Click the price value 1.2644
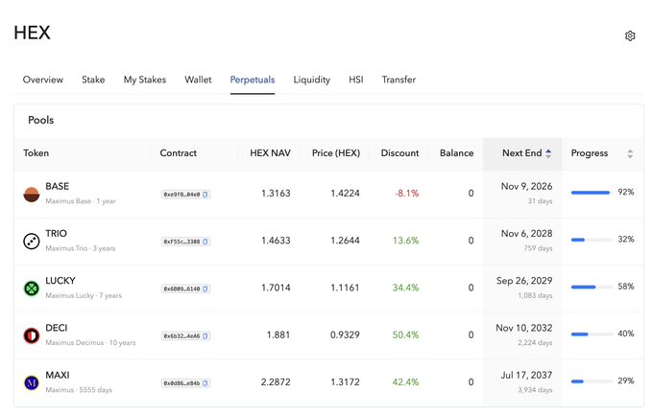Screen dimensions: 653x415 tap(345, 241)
